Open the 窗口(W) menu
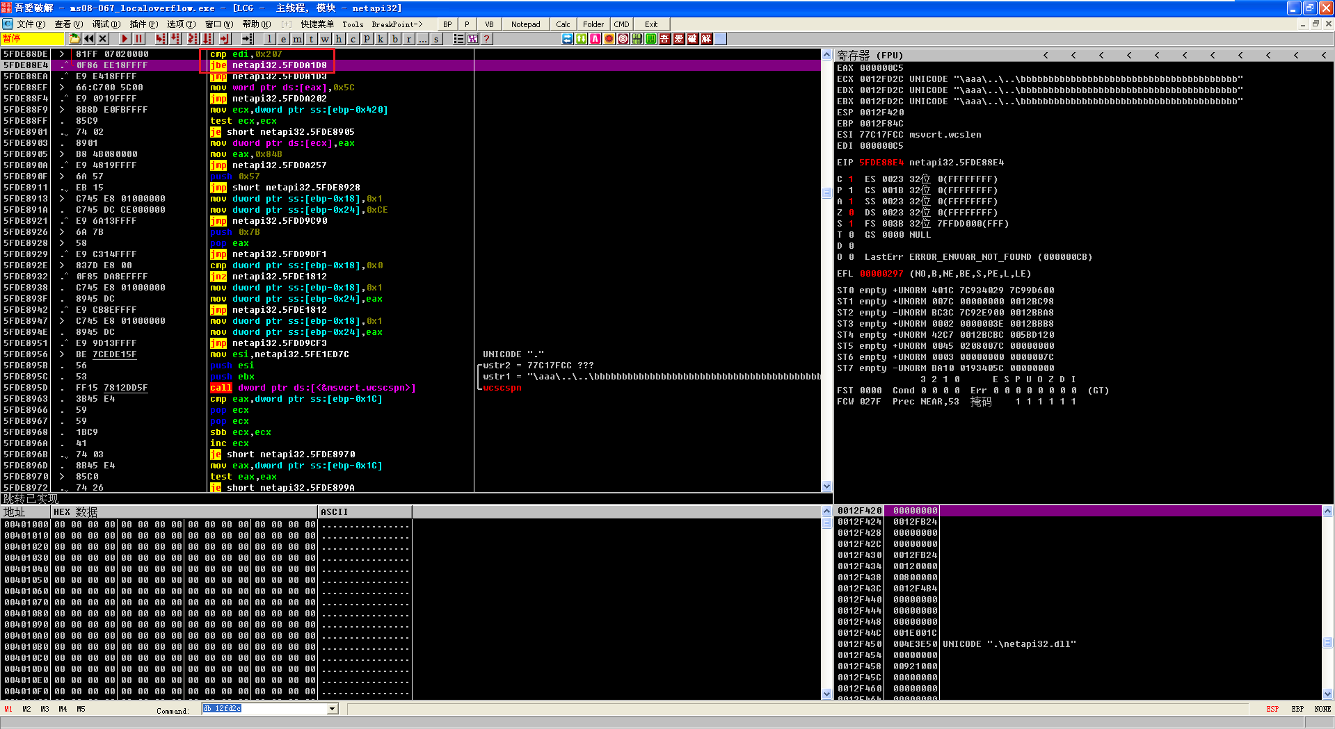Viewport: 1335px width, 729px height. tap(218, 24)
